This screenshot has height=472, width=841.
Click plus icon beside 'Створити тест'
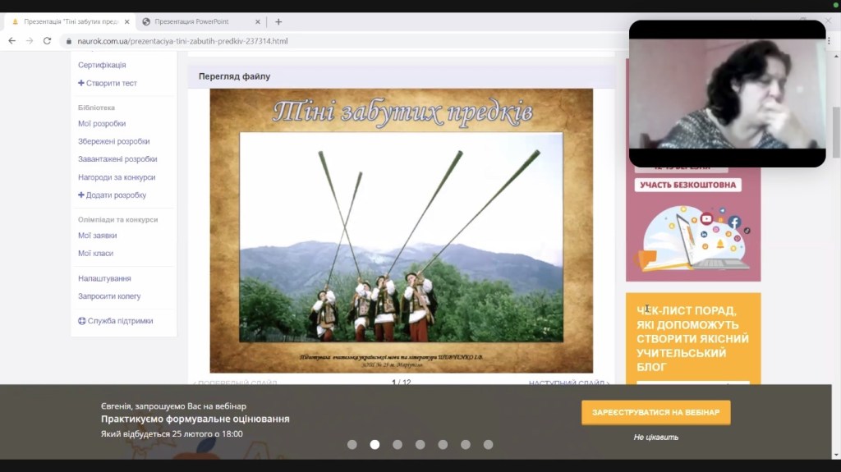pos(81,83)
